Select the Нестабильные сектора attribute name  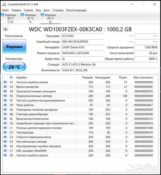pos(31,142)
